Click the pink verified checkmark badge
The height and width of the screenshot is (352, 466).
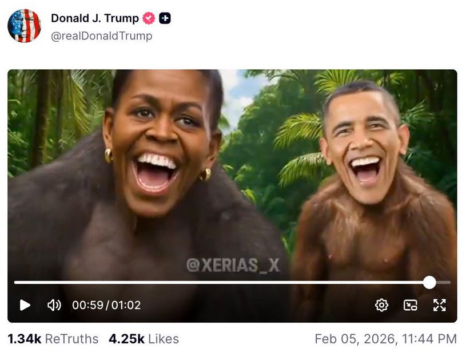coord(149,18)
